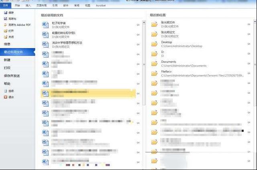
Task: Open the Word file icon for 粒子和宇宙
Action: tap(45, 25)
